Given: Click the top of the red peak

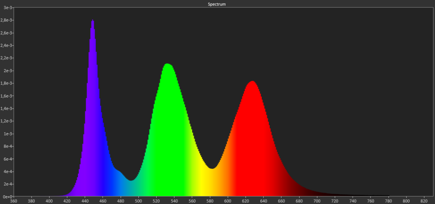Looking at the screenshot, I should click(252, 82).
